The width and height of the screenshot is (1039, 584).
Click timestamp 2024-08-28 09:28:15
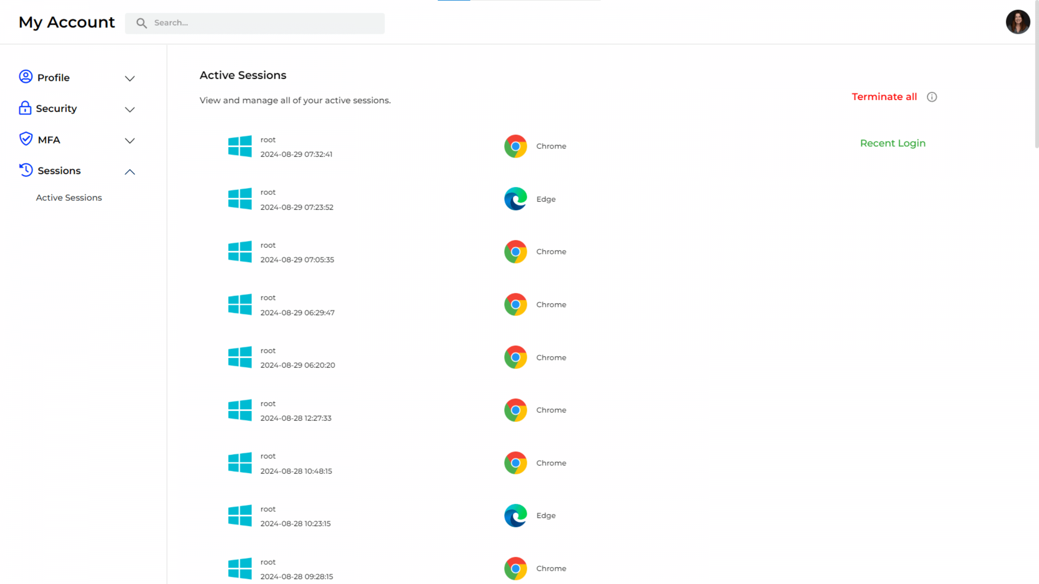point(297,576)
